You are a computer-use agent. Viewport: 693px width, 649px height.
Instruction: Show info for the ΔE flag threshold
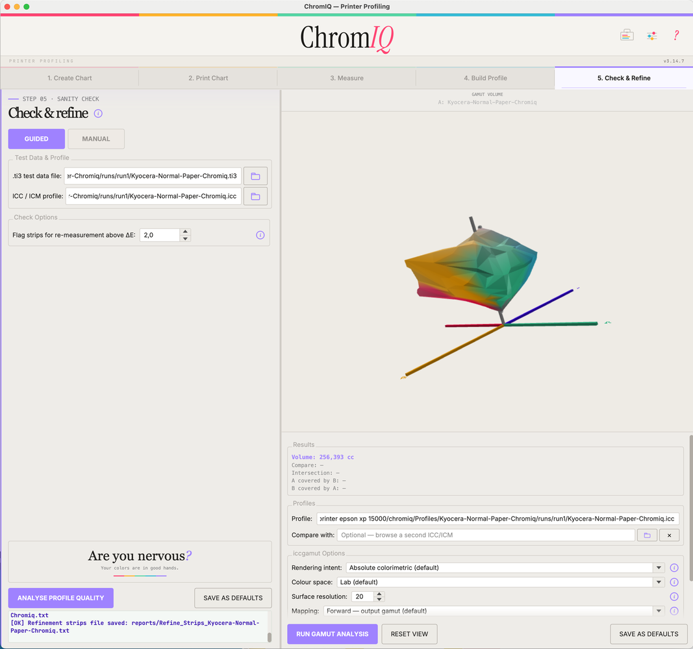(260, 235)
